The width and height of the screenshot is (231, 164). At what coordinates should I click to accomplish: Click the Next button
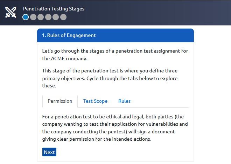[49, 152]
